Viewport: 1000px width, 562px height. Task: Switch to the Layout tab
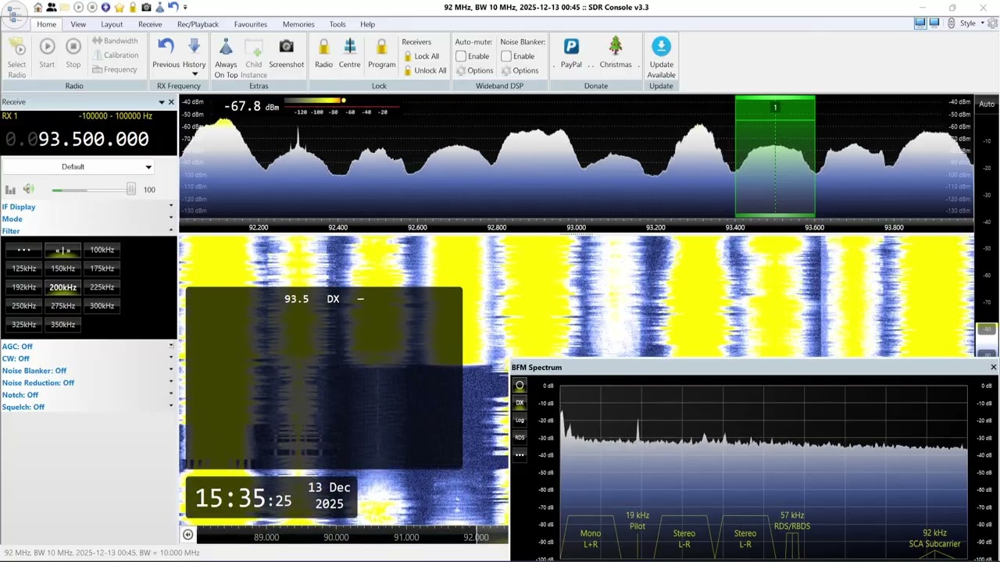pyautogui.click(x=112, y=24)
